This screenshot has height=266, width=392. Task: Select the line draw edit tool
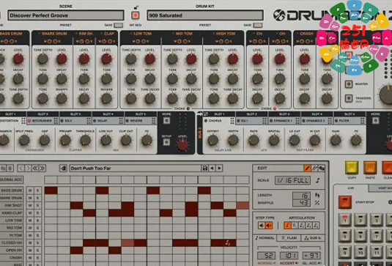pos(314,169)
